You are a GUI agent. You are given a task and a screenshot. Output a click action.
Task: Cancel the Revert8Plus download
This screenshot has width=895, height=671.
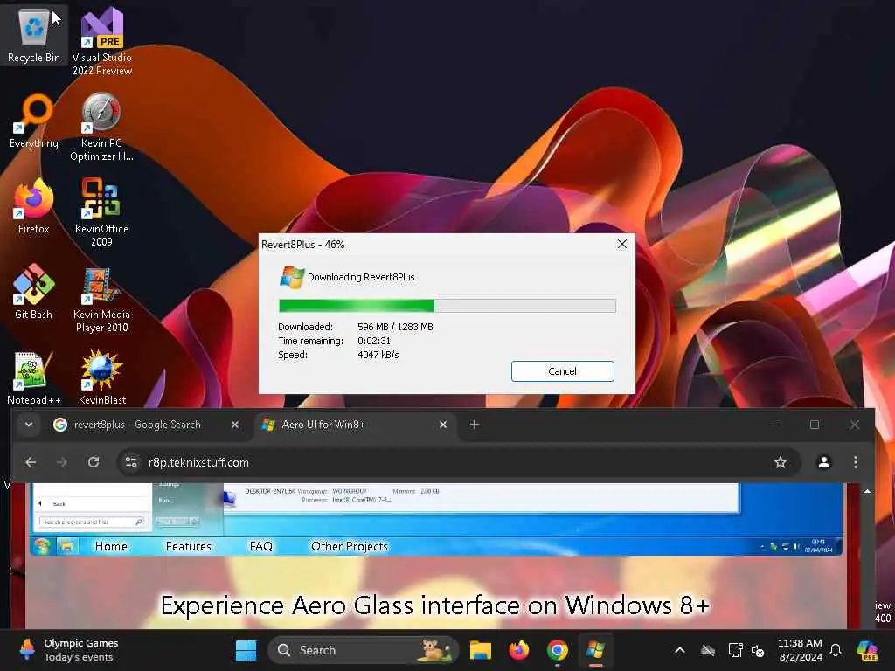pyautogui.click(x=562, y=371)
